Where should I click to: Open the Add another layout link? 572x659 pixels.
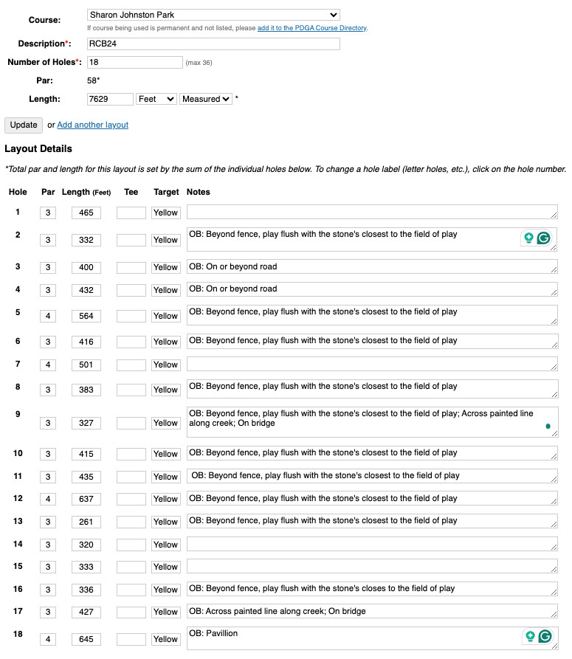(x=92, y=125)
